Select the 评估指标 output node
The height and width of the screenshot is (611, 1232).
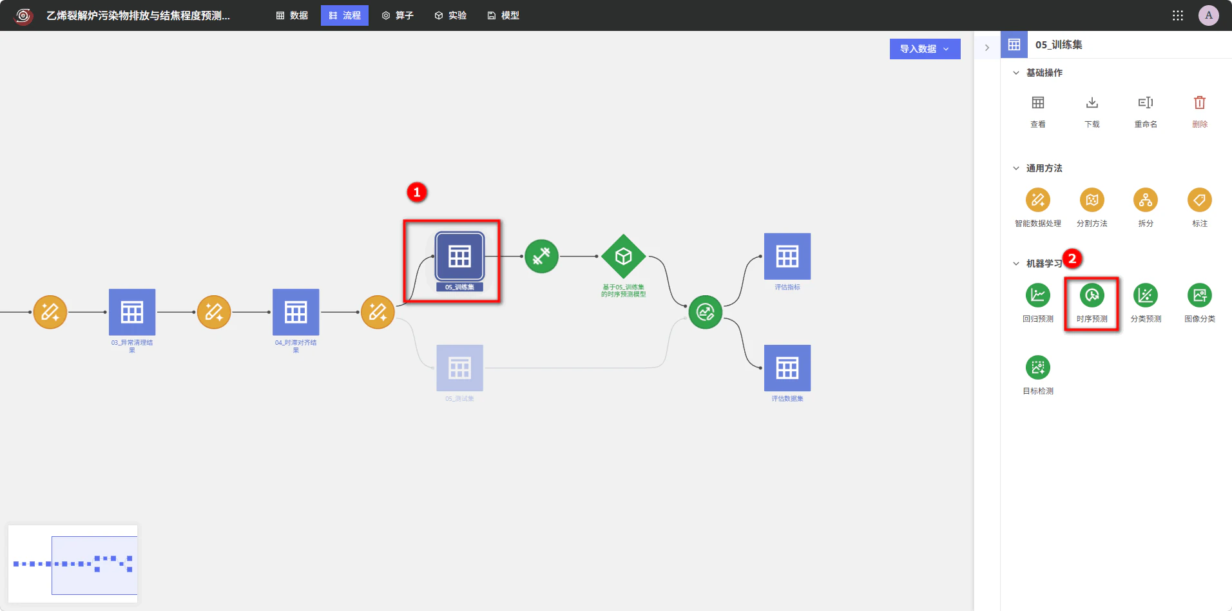[787, 257]
